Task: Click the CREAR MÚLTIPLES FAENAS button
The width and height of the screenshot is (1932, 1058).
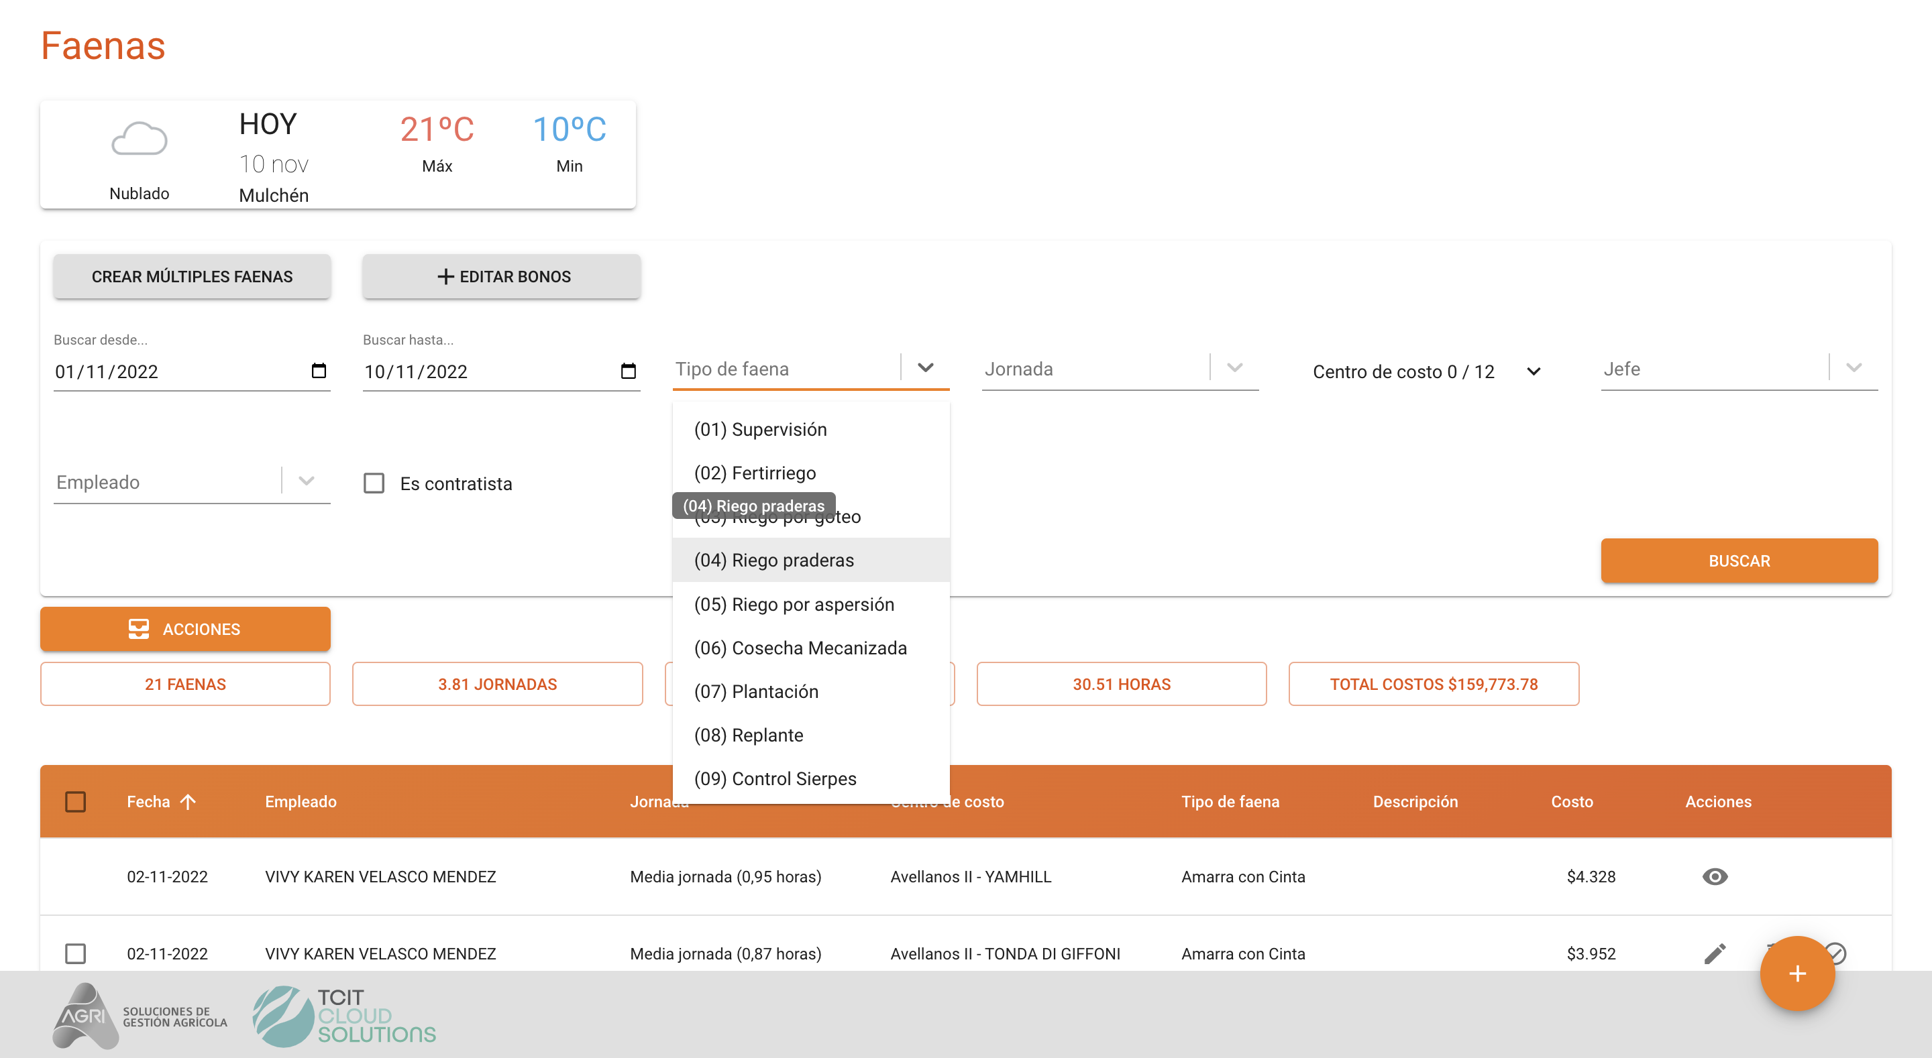Action: click(x=192, y=277)
